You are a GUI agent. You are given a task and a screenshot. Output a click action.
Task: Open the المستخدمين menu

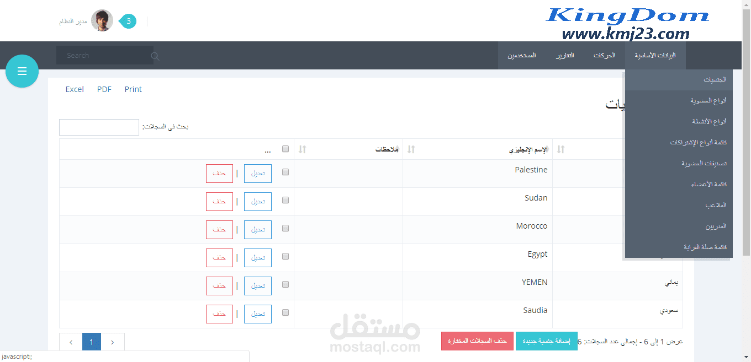pos(522,56)
